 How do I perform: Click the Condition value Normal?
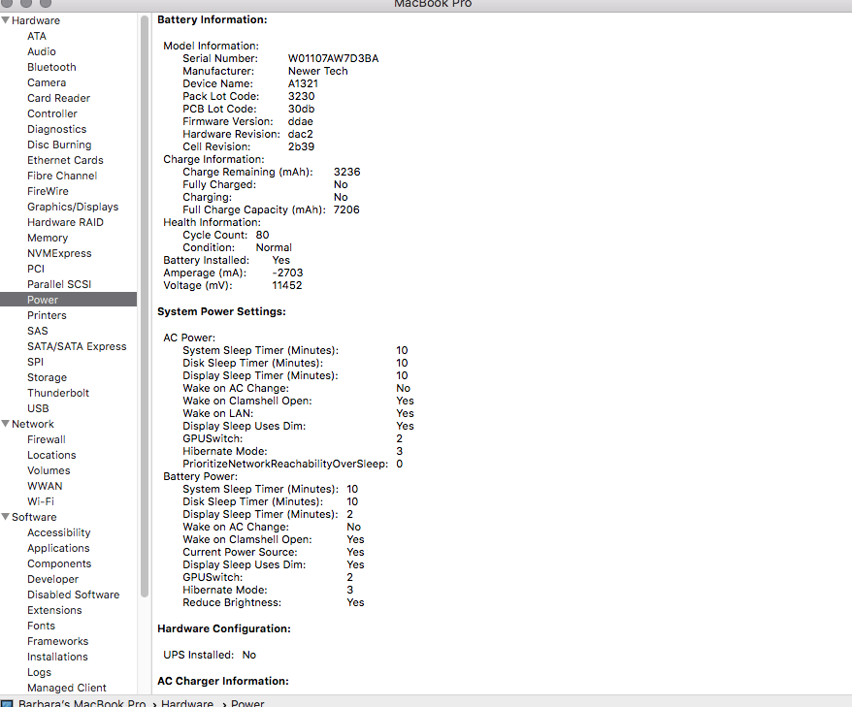point(274,247)
